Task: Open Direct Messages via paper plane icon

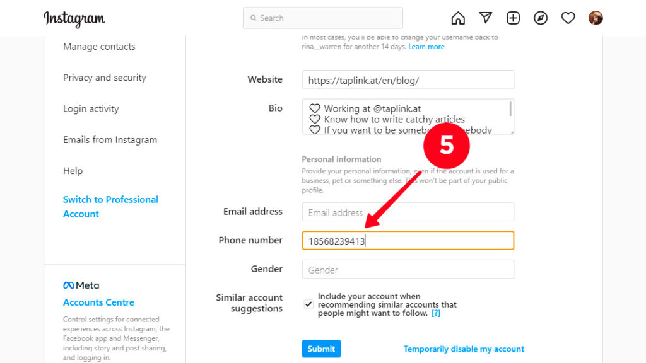Action: pos(485,18)
